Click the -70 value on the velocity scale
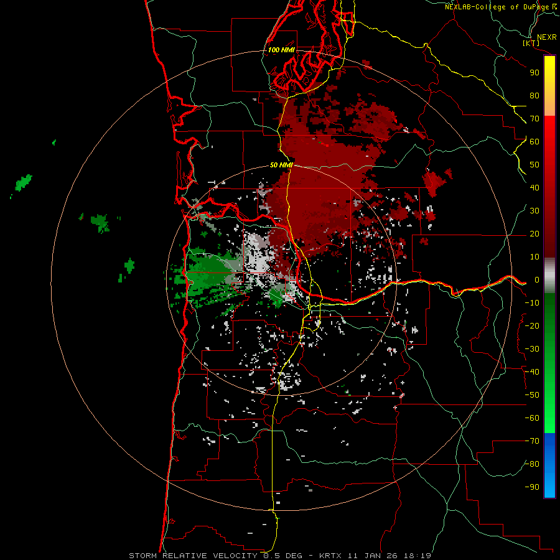This screenshot has width=560, height=560. [x=532, y=441]
